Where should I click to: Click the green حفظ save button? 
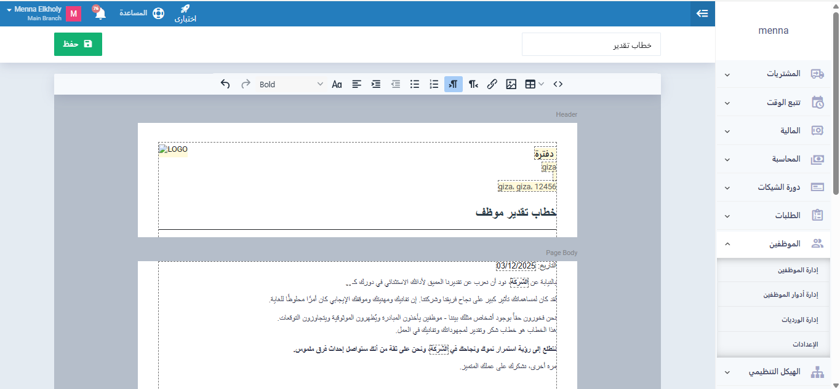click(78, 44)
